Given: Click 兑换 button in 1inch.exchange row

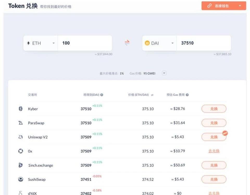Looking at the screenshot, I should pos(214,165).
